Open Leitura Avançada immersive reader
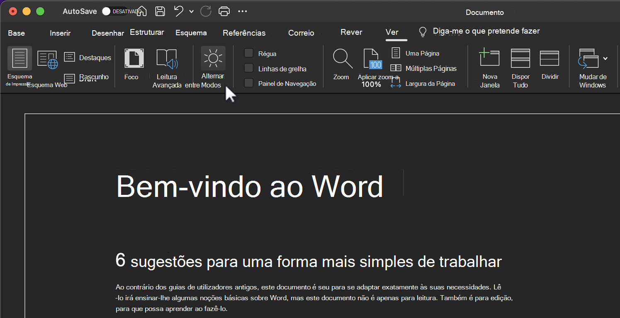Image resolution: width=620 pixels, height=318 pixels. pyautogui.click(x=167, y=58)
